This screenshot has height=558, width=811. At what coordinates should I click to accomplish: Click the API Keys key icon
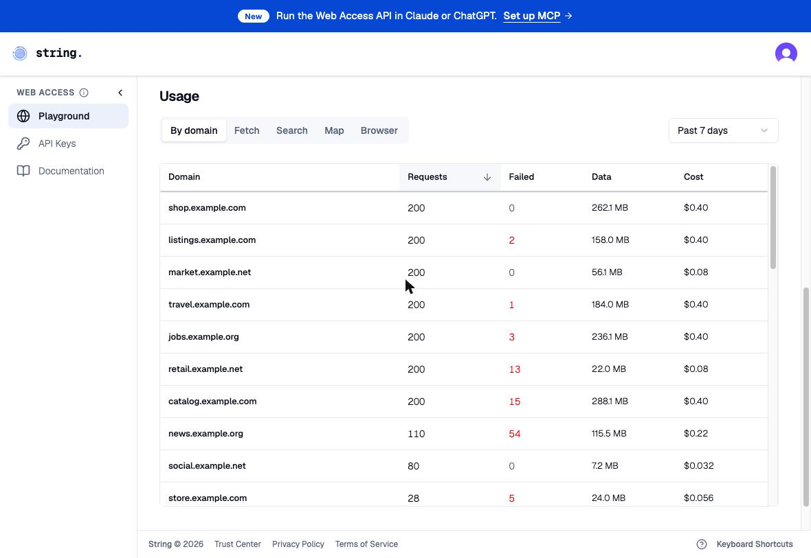pyautogui.click(x=23, y=143)
